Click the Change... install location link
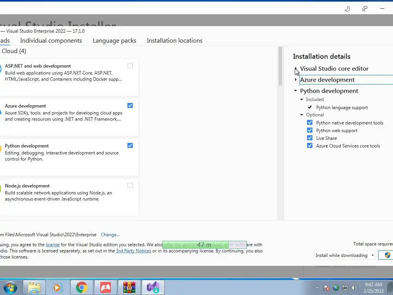 (x=110, y=235)
